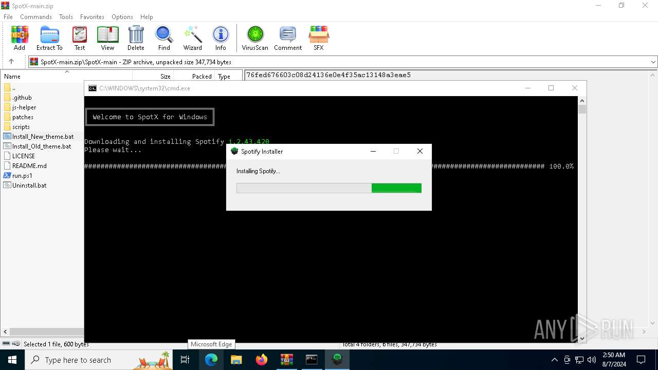Open the Commands menu
The height and width of the screenshot is (370, 658).
[x=36, y=17]
